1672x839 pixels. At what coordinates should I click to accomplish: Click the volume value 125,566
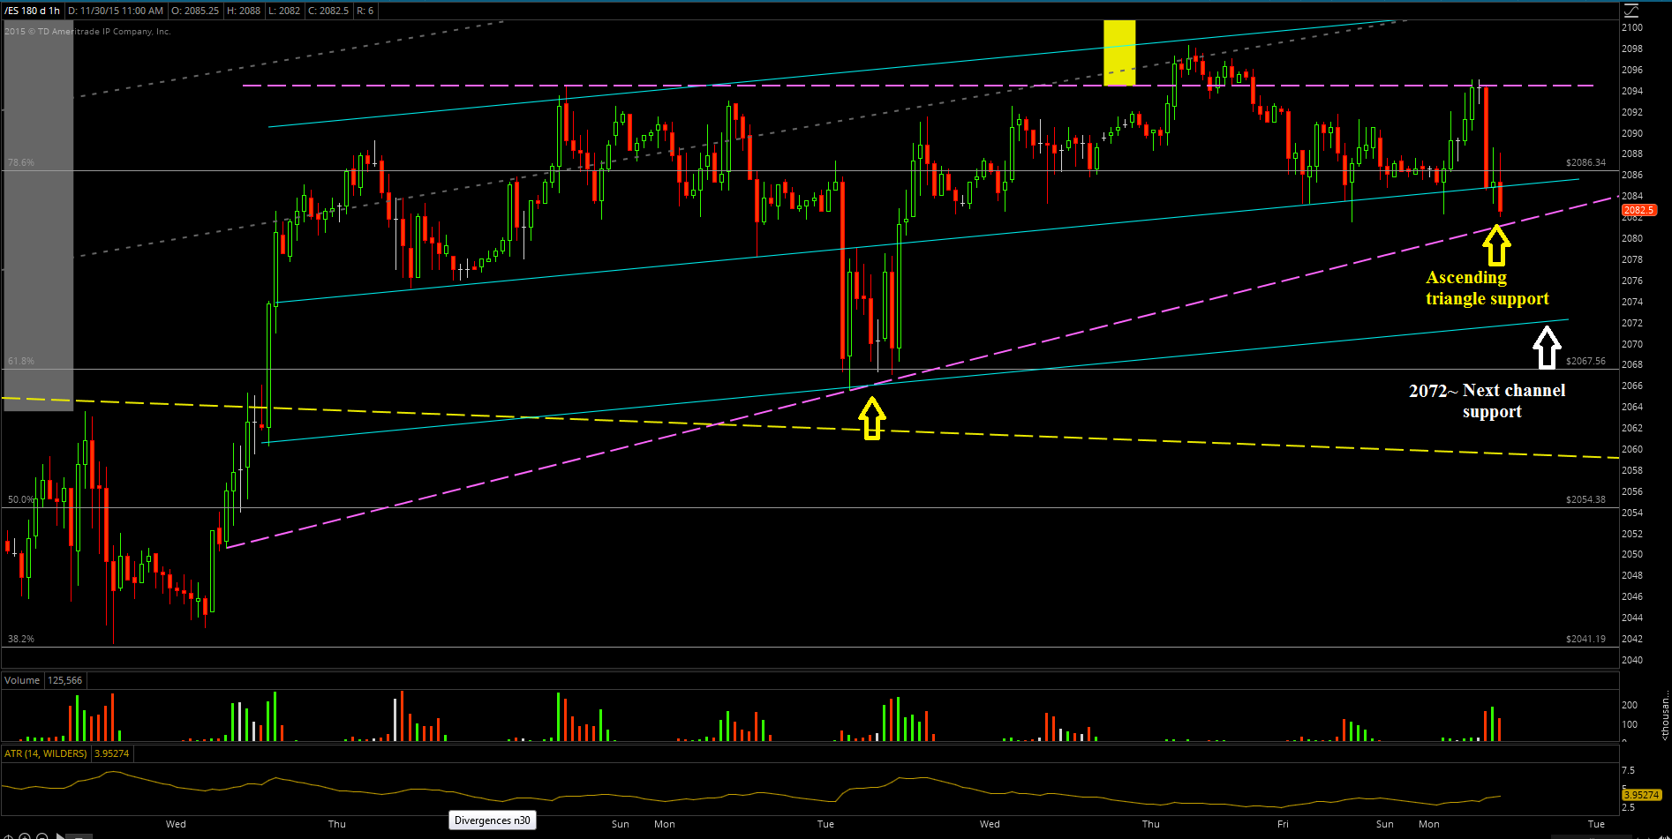(65, 680)
